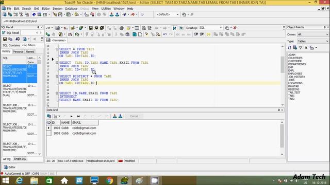The image size is (330, 185).
Task: Click the next record arrow in Data Grid
Action: coord(71,116)
